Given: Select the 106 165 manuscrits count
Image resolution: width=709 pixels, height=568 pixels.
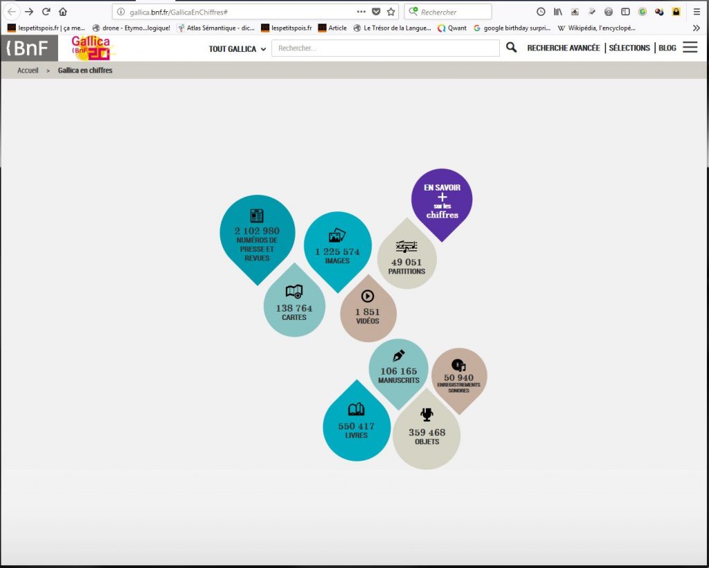Looking at the screenshot, I should click(399, 371).
